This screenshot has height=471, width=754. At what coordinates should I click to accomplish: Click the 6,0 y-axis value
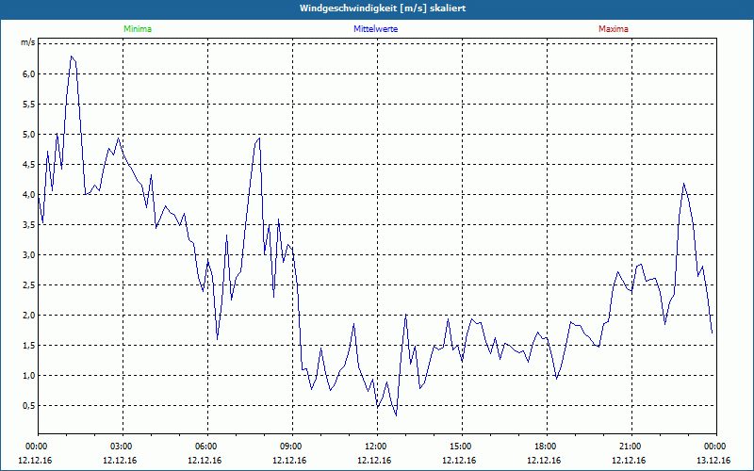29,74
